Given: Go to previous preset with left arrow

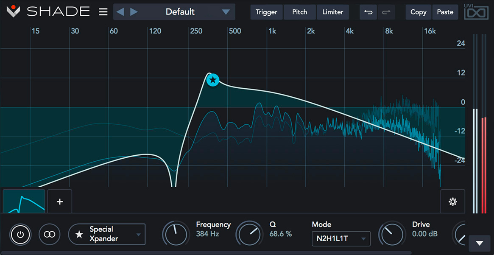Looking at the screenshot, I should click(x=120, y=12).
